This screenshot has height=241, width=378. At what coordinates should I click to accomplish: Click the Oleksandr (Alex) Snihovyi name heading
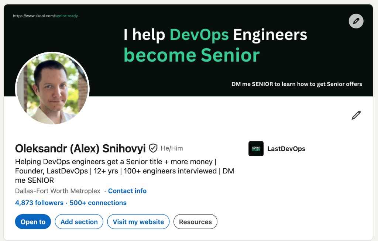[x=80, y=148]
